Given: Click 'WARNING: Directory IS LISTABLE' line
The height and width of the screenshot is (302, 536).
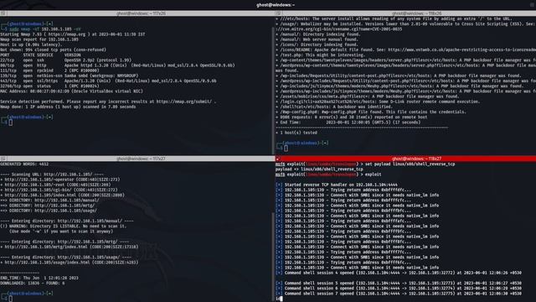Looking at the screenshot, I should coord(64,226).
